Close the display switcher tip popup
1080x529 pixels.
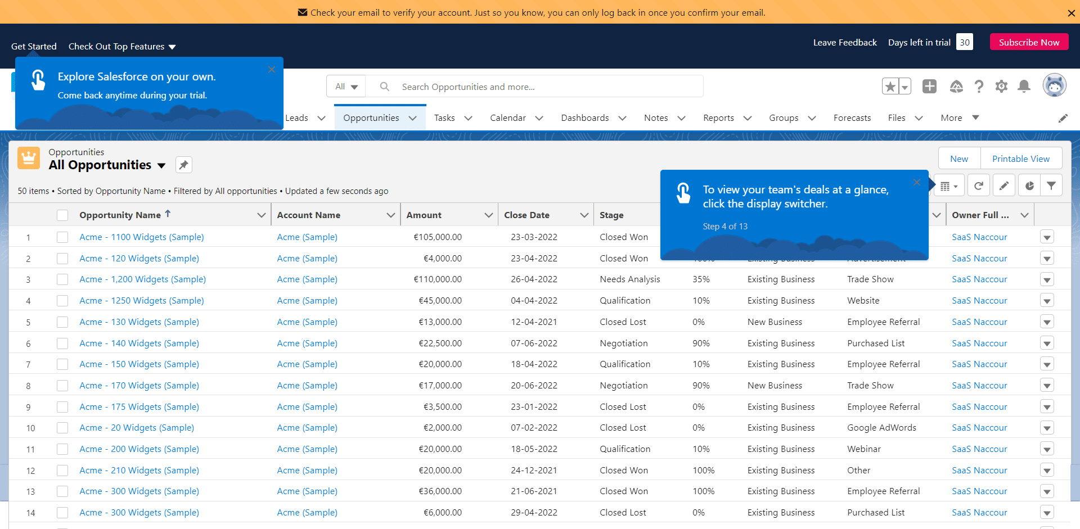(917, 182)
